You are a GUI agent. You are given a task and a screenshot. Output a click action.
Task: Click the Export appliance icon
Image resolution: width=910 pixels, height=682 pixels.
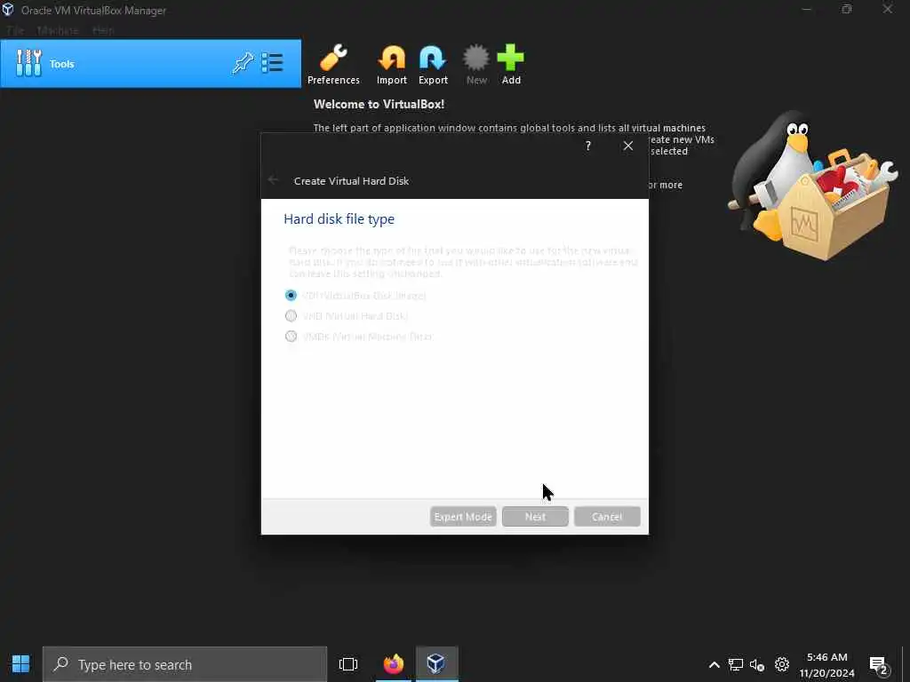coord(433,64)
